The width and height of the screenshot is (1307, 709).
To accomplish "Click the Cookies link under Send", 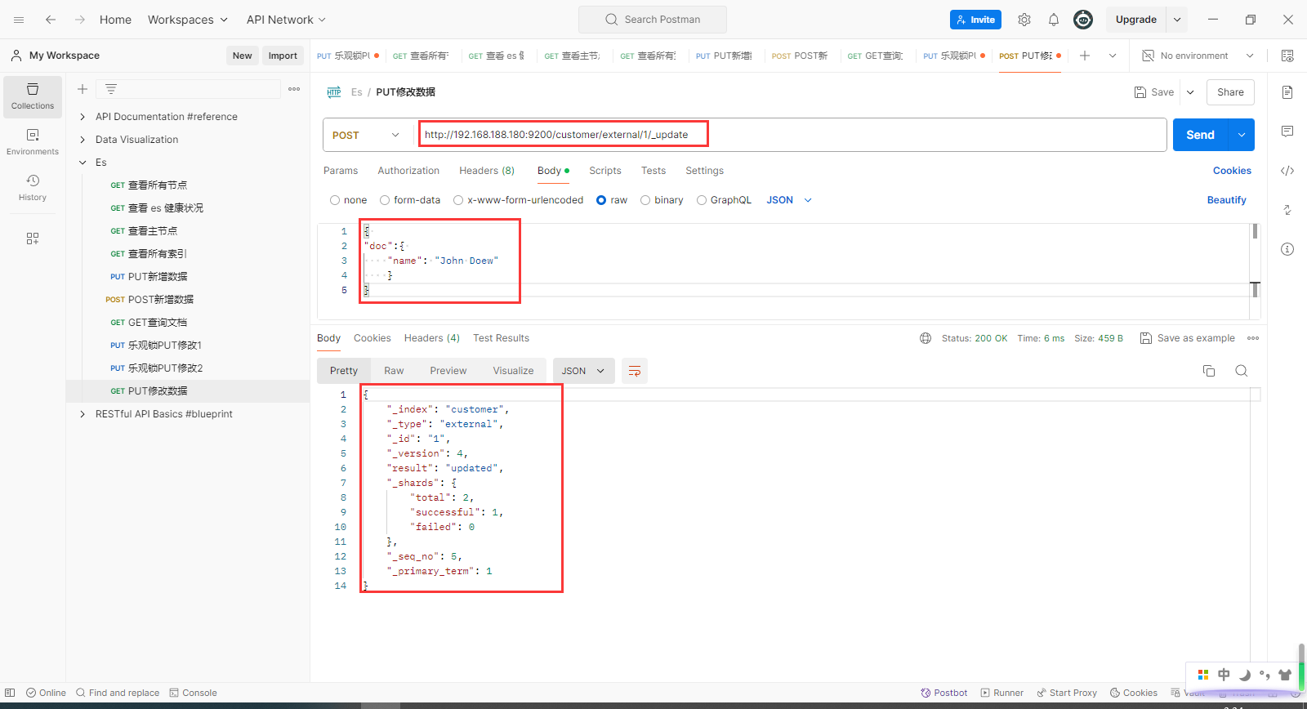I will [1232, 171].
